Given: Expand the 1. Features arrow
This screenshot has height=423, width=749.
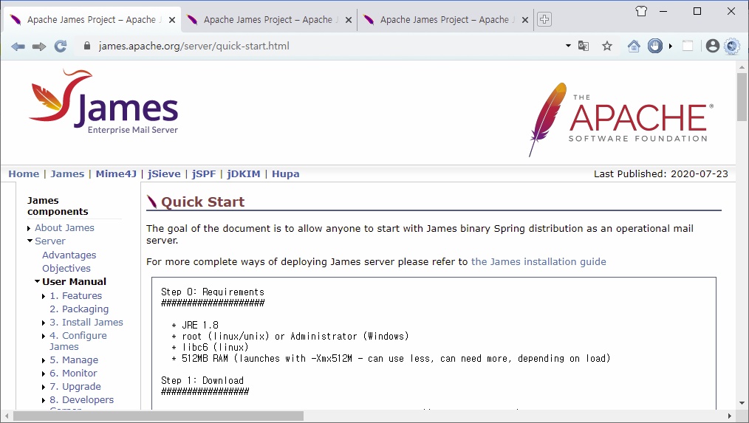Looking at the screenshot, I should (x=44, y=297).
